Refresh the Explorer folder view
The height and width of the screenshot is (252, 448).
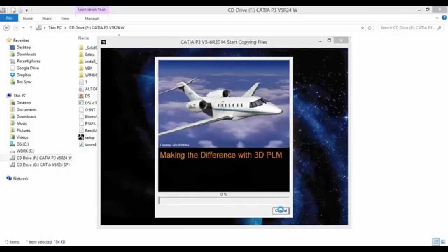[x=370, y=28]
